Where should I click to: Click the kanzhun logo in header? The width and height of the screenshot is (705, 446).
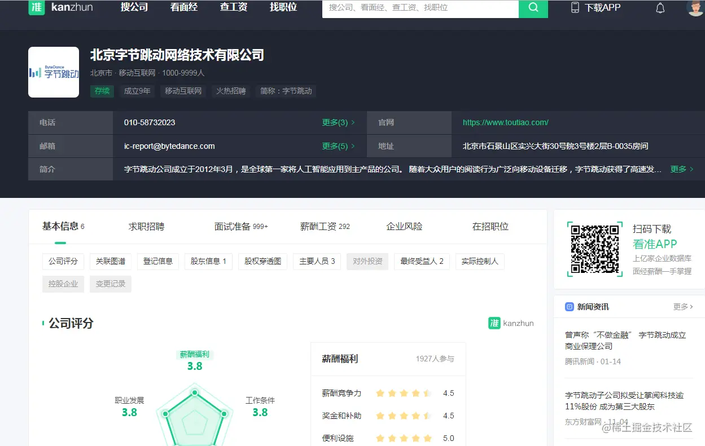[60, 7]
